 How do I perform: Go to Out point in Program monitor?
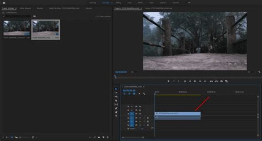click(205, 81)
